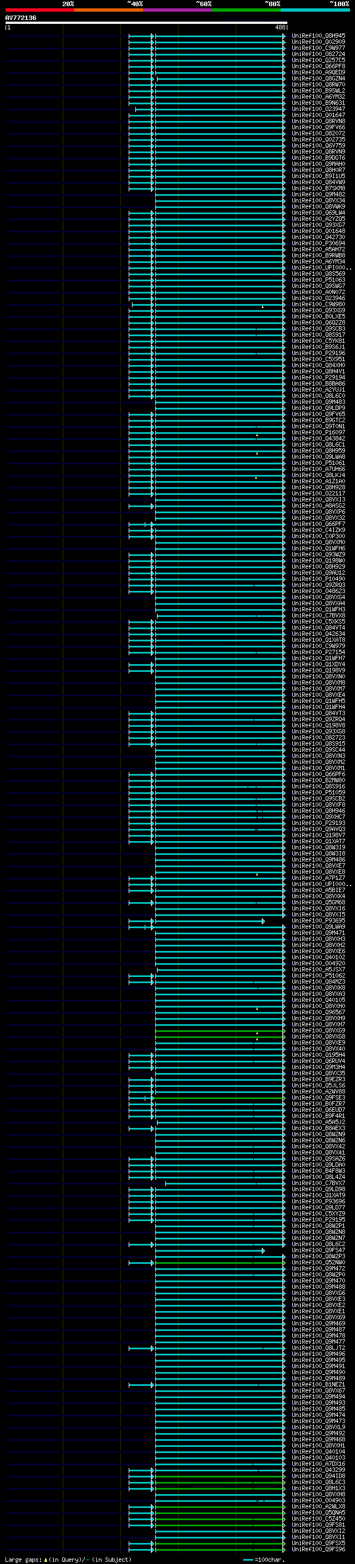Select hit UniRef100_A5AH72
This screenshot has width=355, height=1564.
tap(318, 250)
